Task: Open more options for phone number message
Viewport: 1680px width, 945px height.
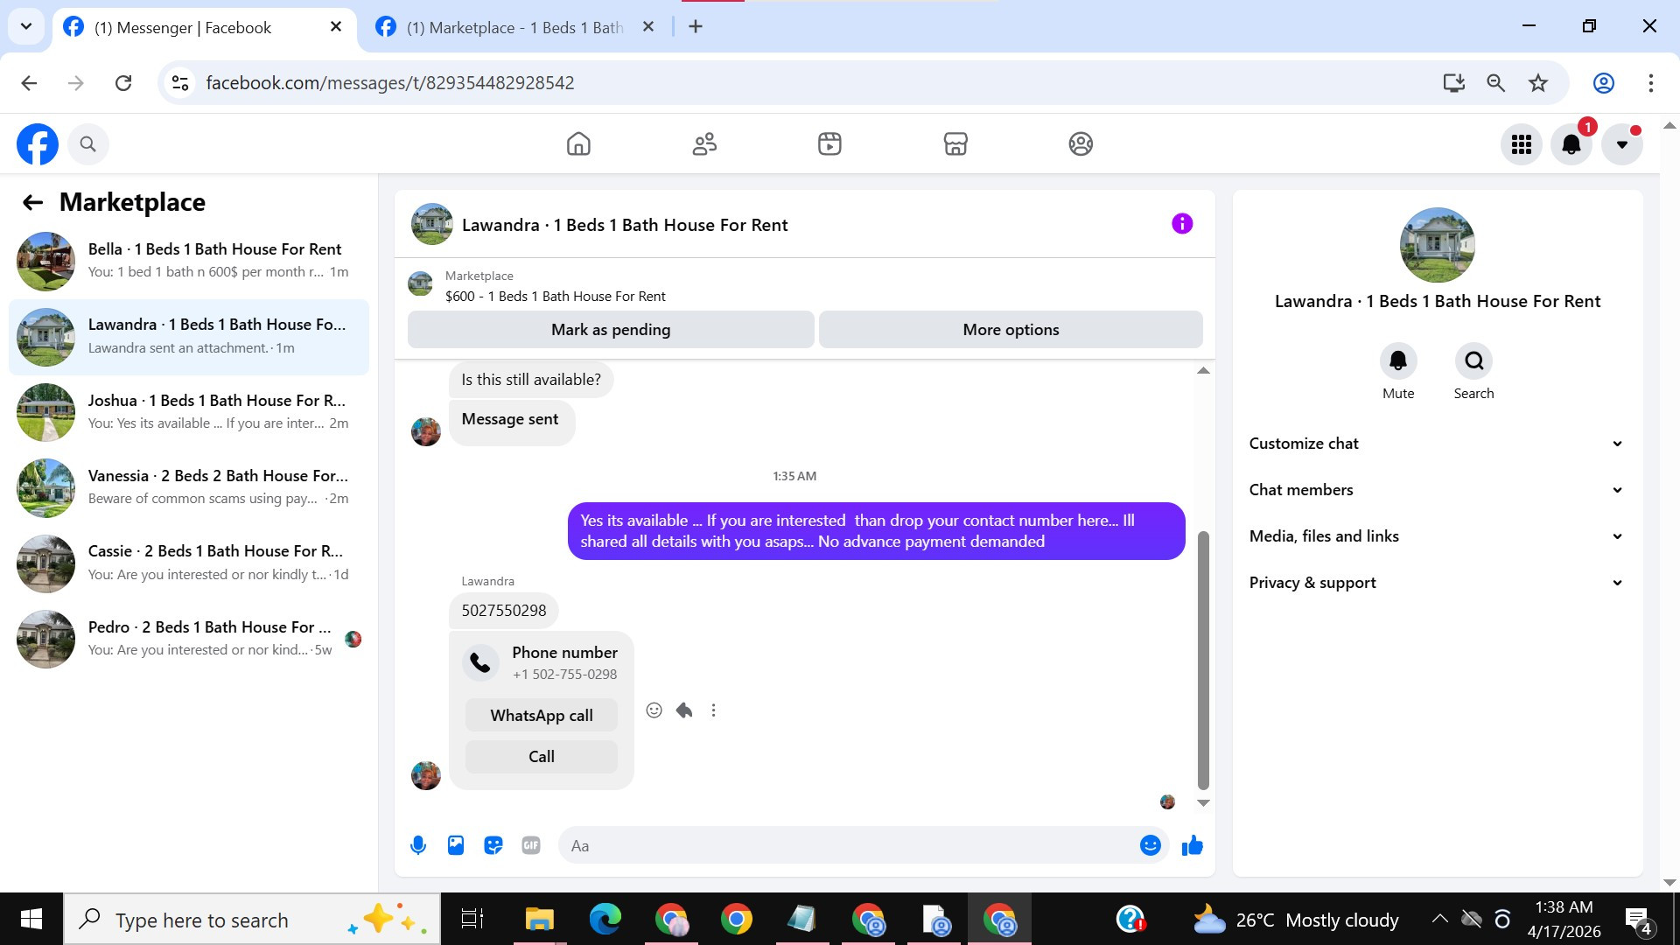Action: [714, 710]
